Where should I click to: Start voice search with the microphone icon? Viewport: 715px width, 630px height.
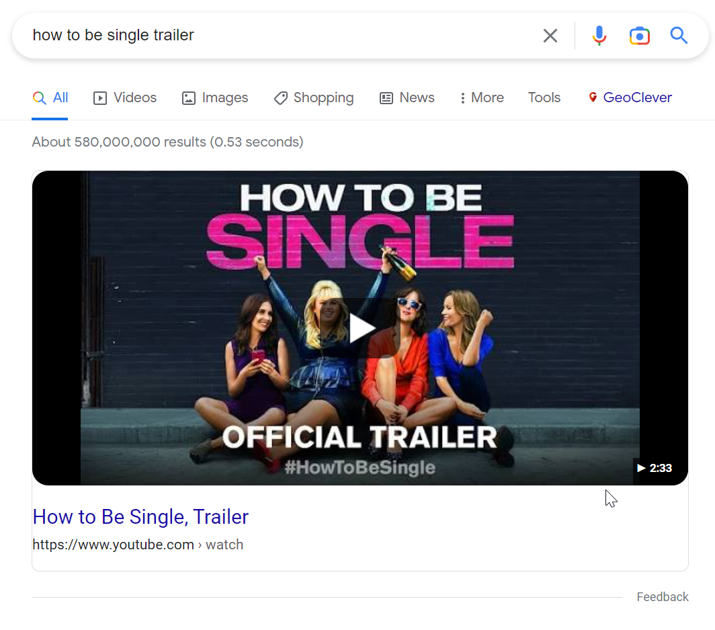coord(599,36)
